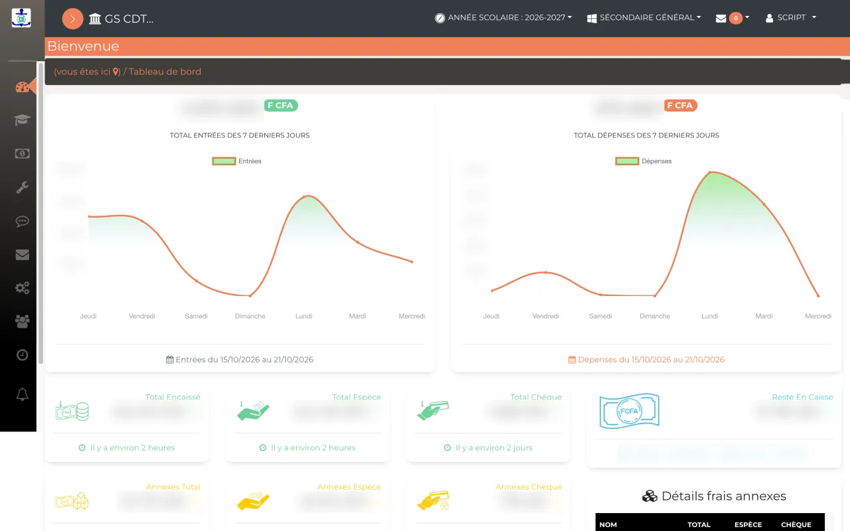
Task: Click the Annexes Total label
Action: 173,487
